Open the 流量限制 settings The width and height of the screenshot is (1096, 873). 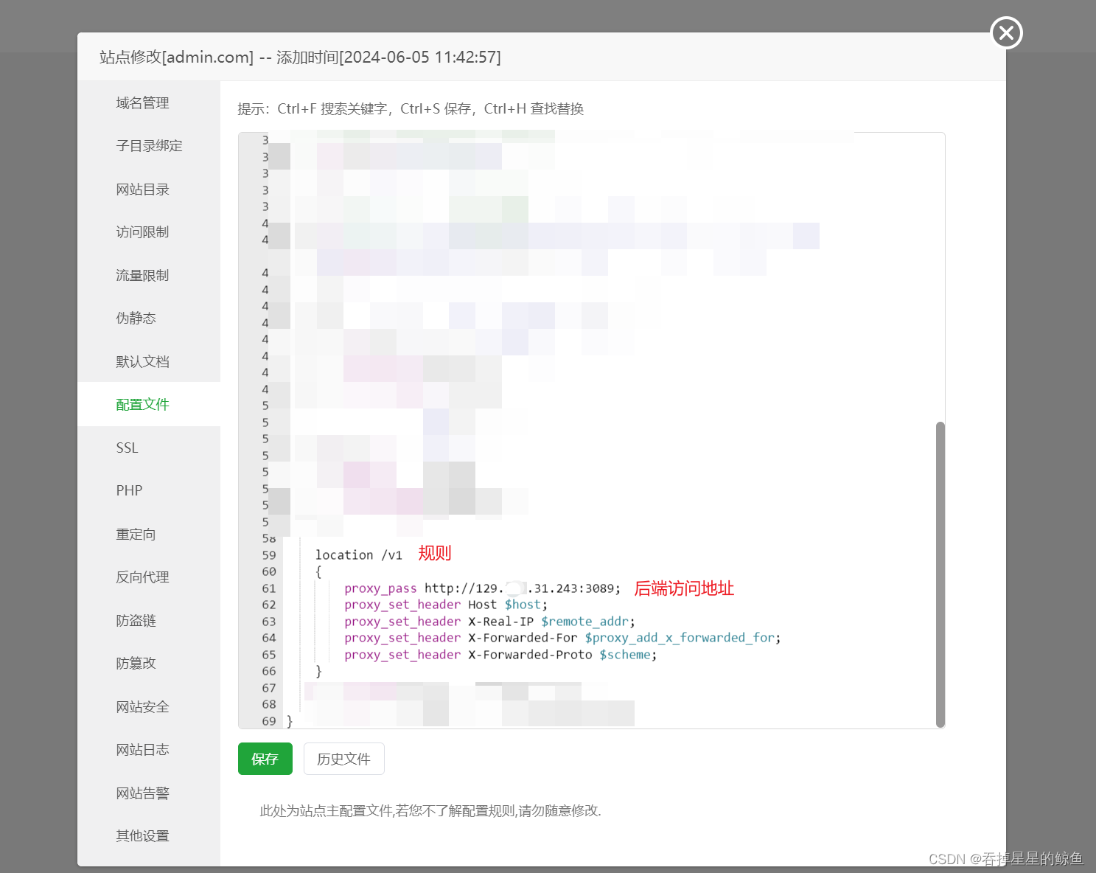coord(142,275)
